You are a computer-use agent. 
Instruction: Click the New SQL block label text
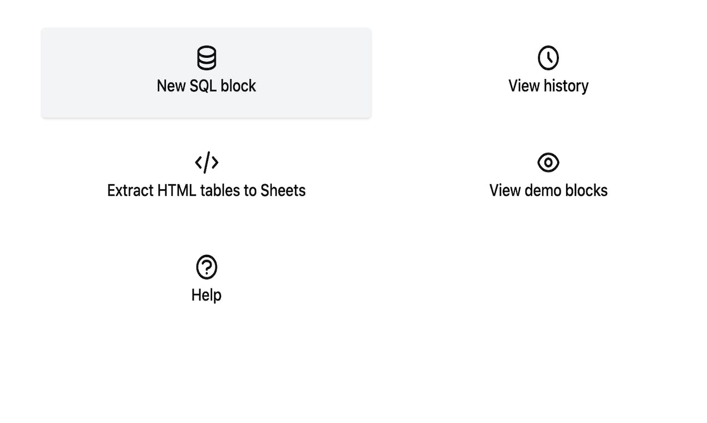click(207, 86)
